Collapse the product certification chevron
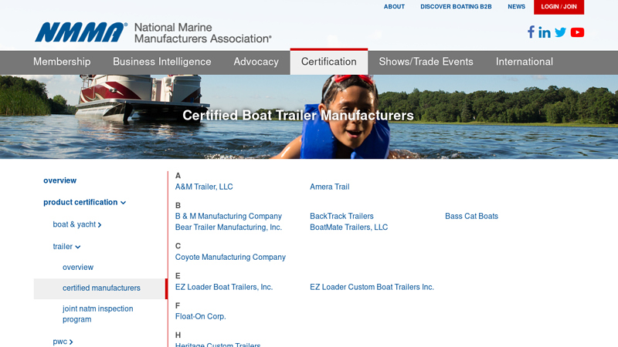The width and height of the screenshot is (618, 347). tap(124, 203)
